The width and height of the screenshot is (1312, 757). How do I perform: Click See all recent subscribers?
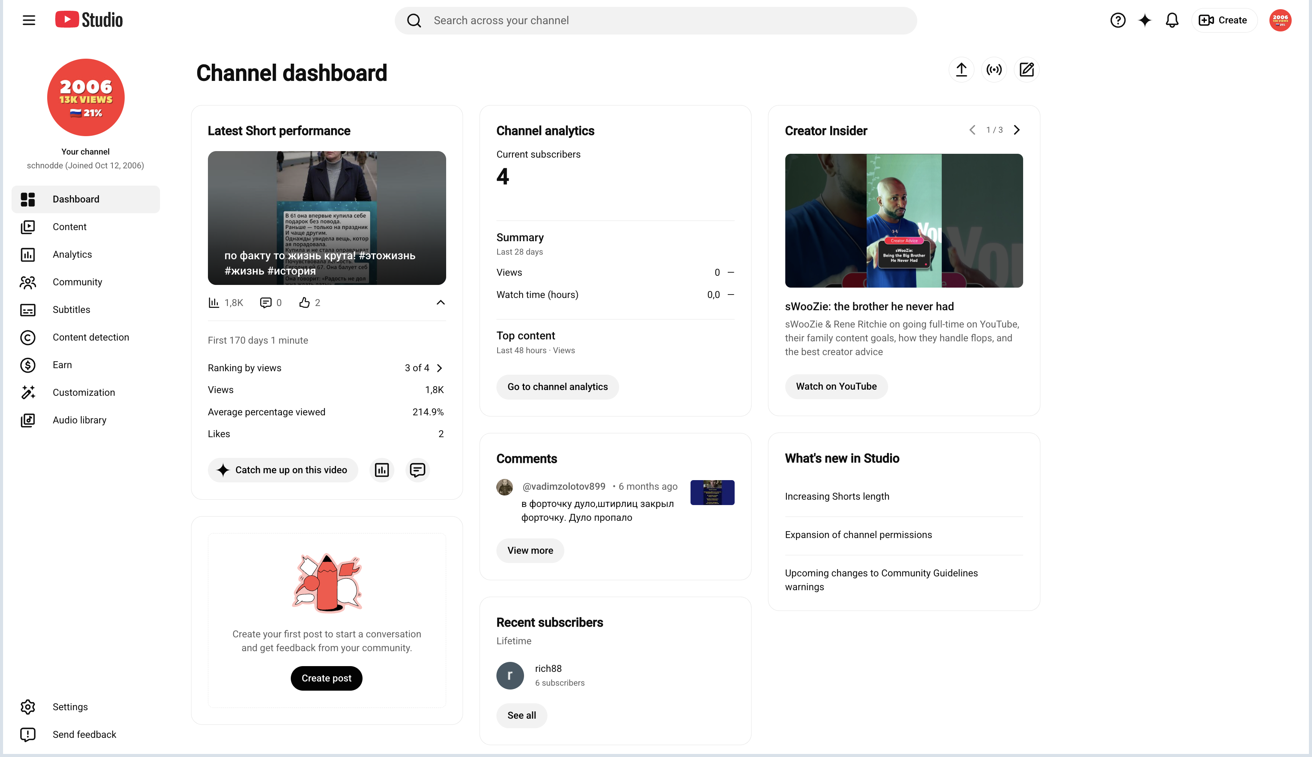coord(522,716)
